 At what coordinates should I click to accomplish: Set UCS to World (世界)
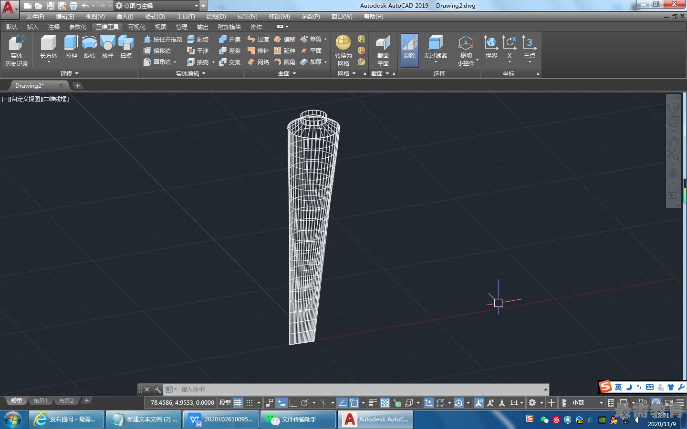[x=491, y=48]
